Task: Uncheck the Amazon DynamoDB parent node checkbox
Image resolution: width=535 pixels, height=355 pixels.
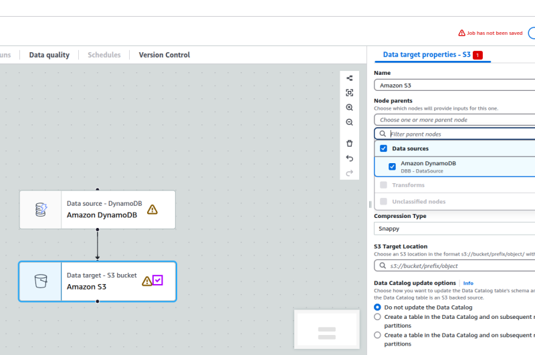Action: click(393, 166)
